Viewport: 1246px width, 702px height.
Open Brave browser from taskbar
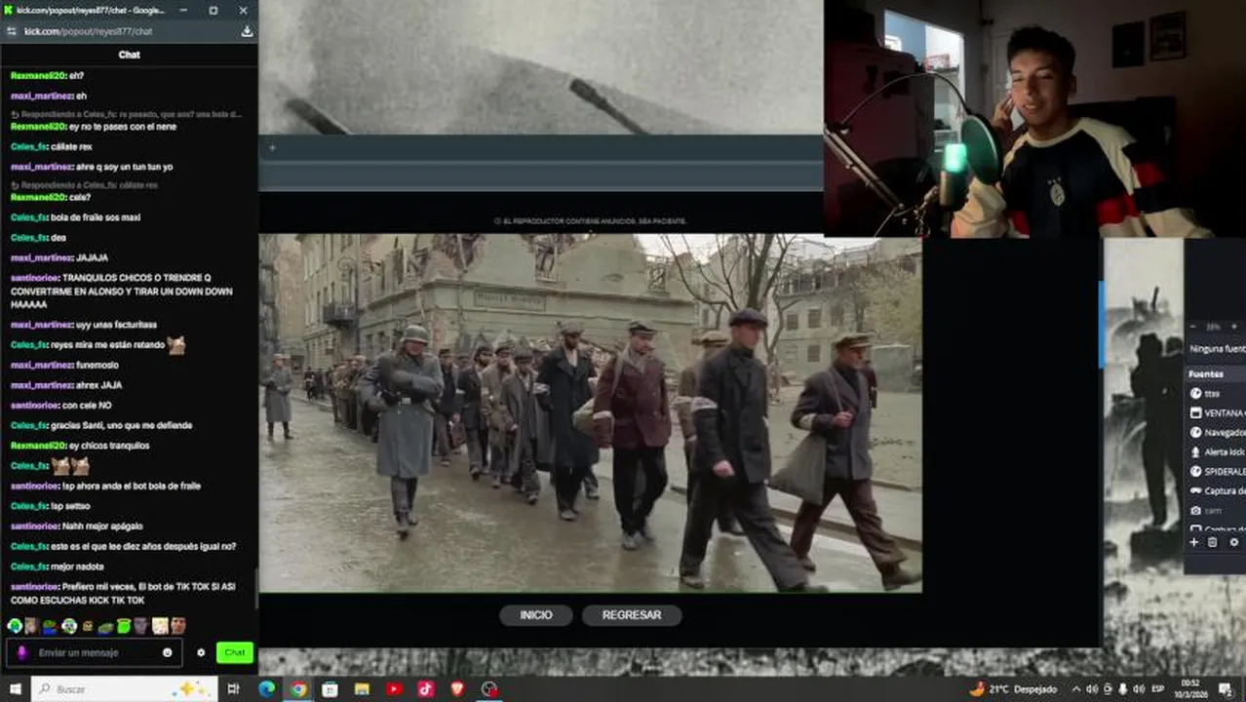click(458, 689)
